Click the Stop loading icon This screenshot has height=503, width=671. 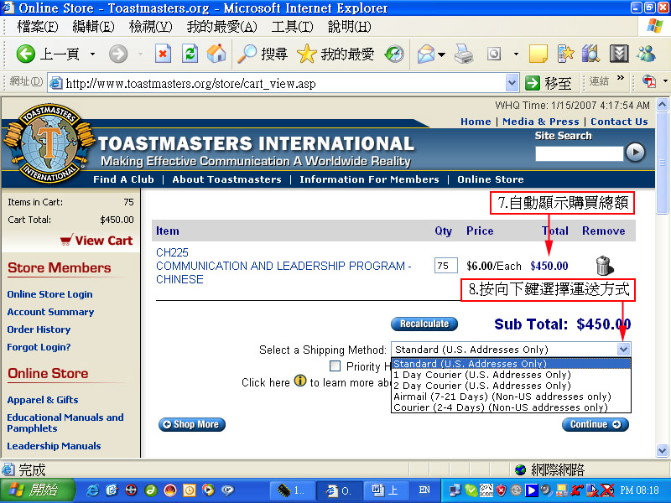(163, 54)
